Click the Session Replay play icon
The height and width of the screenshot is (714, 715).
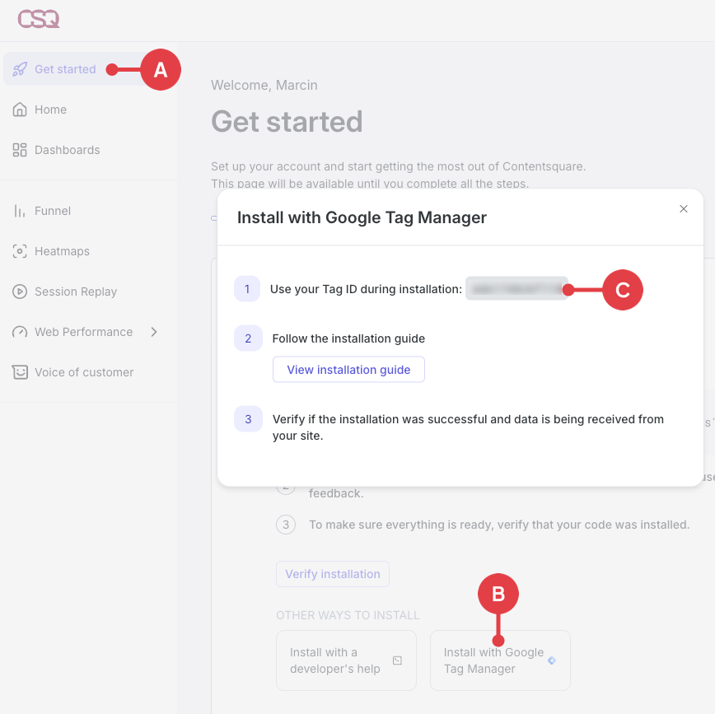point(20,292)
